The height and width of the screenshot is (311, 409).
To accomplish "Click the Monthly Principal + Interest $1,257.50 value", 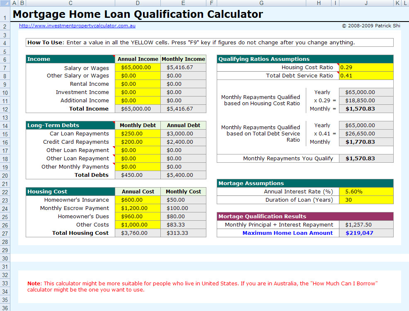I will coord(366,225).
